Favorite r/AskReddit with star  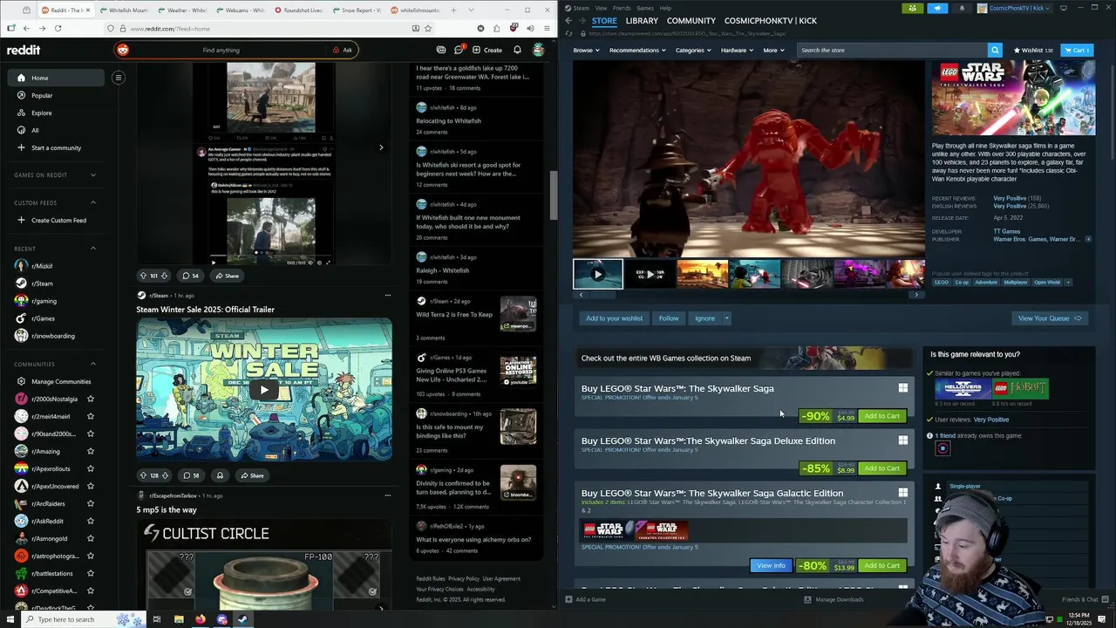point(90,521)
